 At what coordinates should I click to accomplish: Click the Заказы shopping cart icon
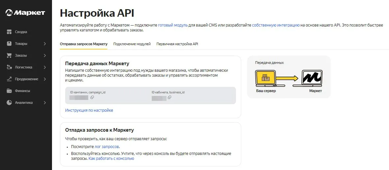coord(9,55)
